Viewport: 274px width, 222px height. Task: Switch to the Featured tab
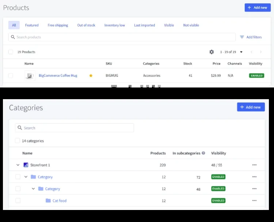(32, 25)
